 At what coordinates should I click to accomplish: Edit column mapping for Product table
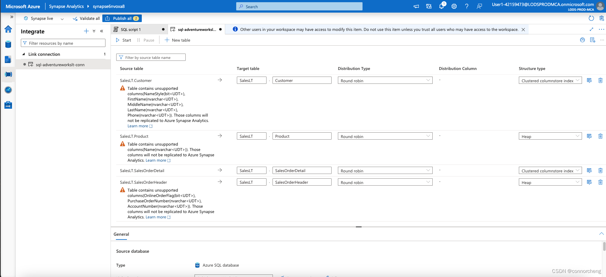(589, 136)
